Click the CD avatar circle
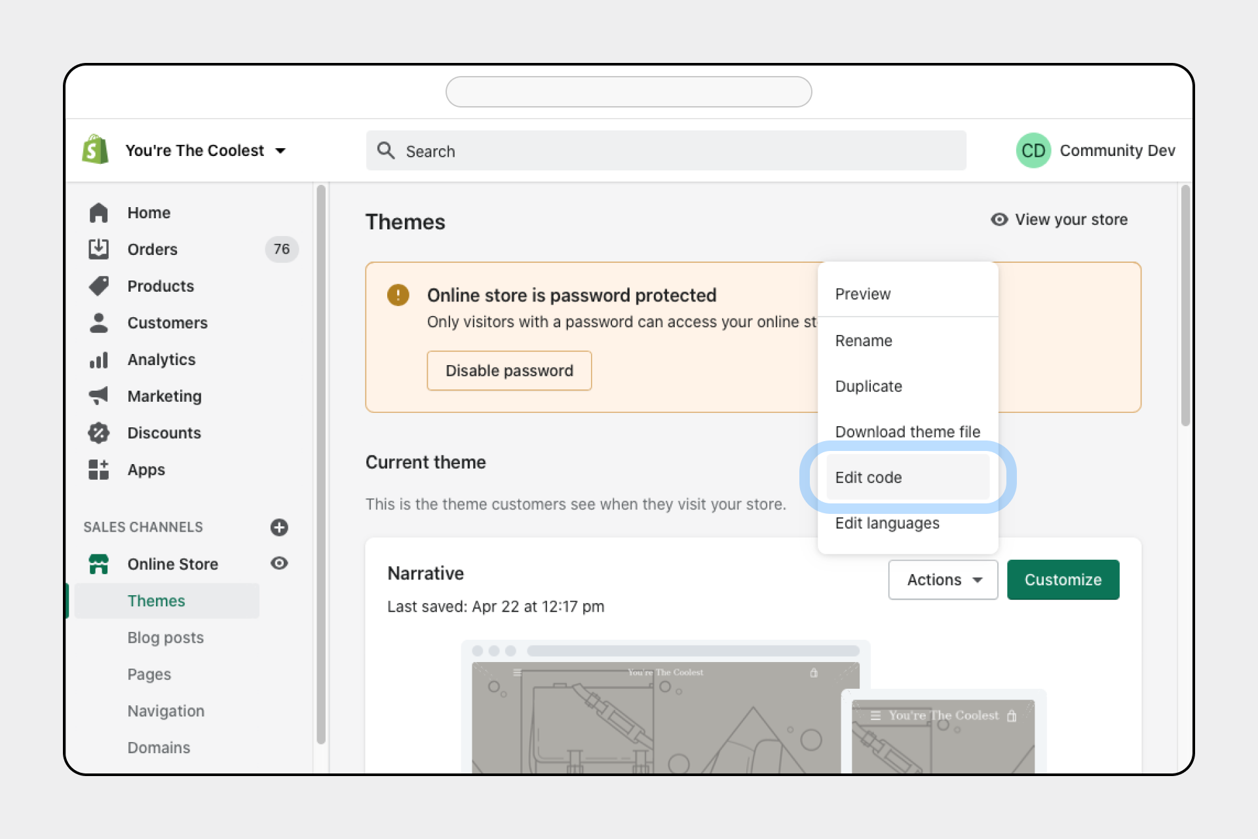Screen dimensions: 1258x839 (x=1033, y=150)
